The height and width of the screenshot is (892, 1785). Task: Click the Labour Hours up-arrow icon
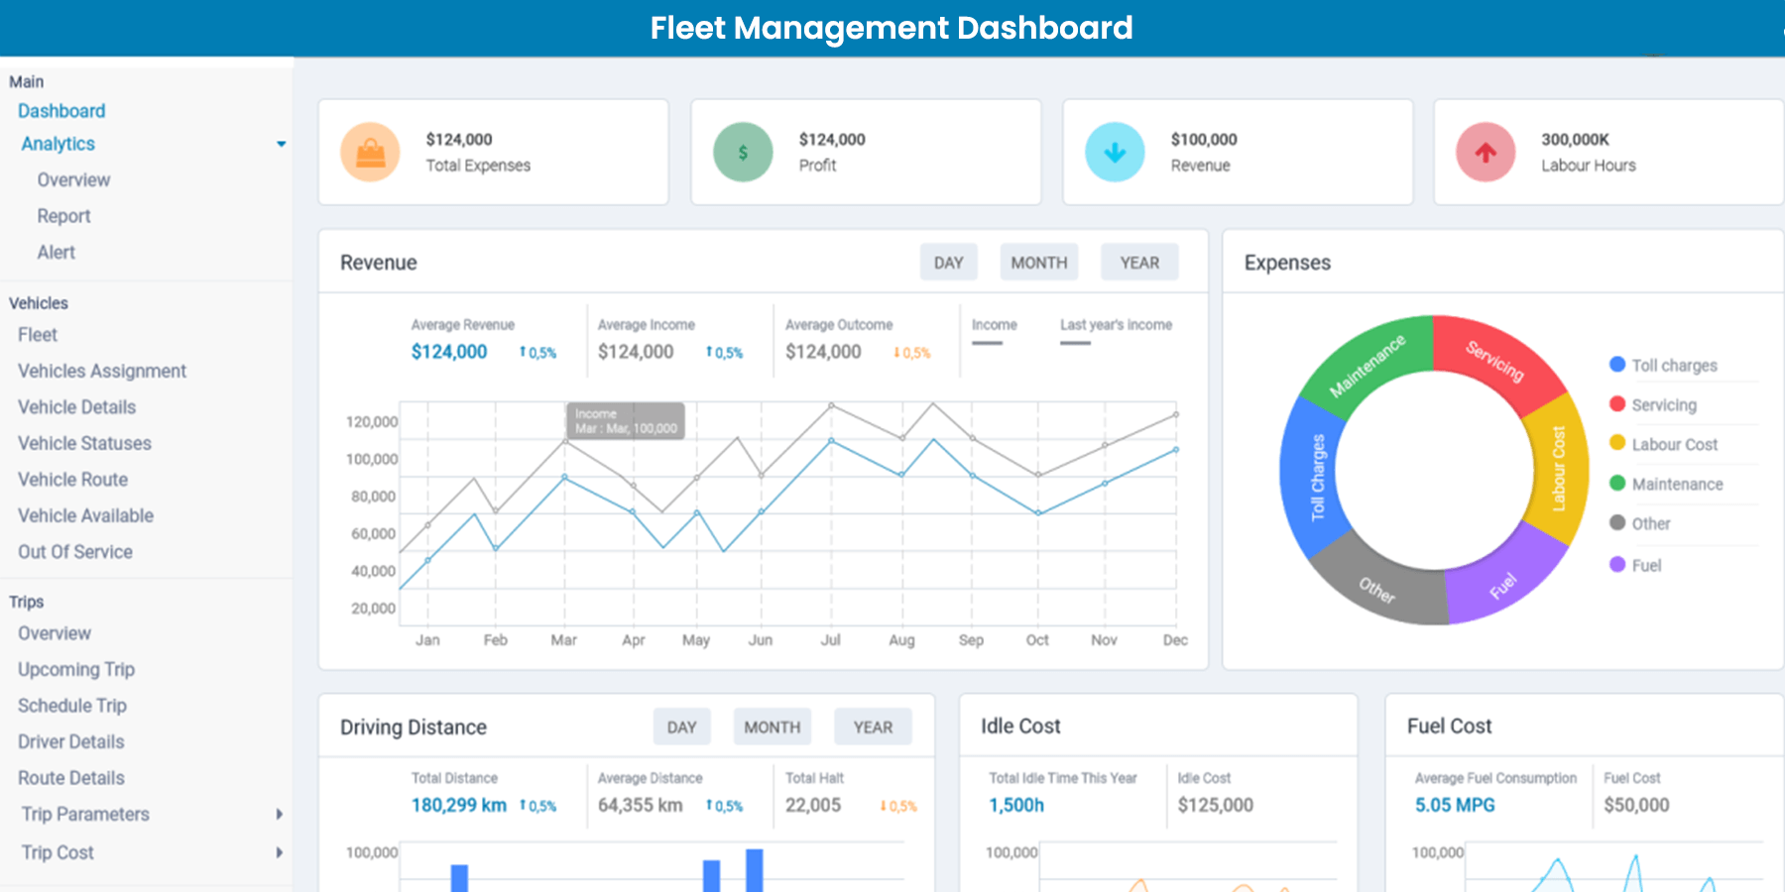click(1485, 151)
